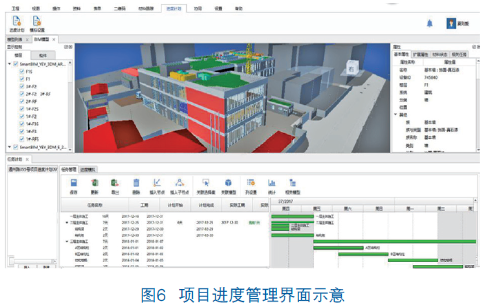Select the 通州路355号项目进度计划09 plan entry
The image size is (494, 307).
[x=32, y=170]
